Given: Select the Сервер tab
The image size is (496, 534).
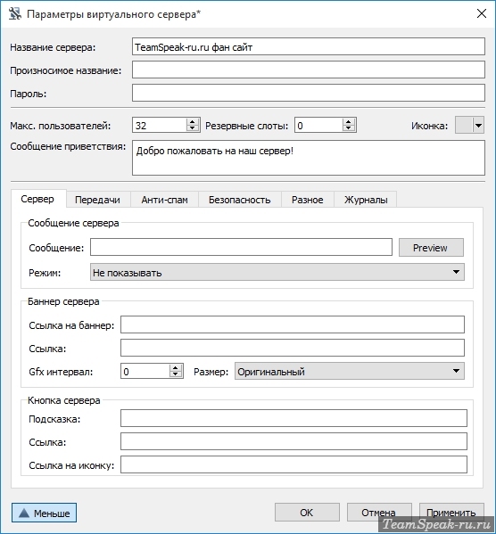Looking at the screenshot, I should (x=37, y=199).
